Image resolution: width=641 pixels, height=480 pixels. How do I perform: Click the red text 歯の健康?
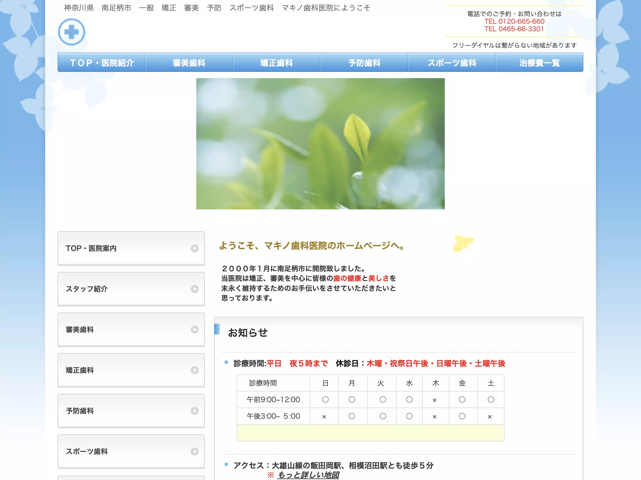click(x=347, y=278)
